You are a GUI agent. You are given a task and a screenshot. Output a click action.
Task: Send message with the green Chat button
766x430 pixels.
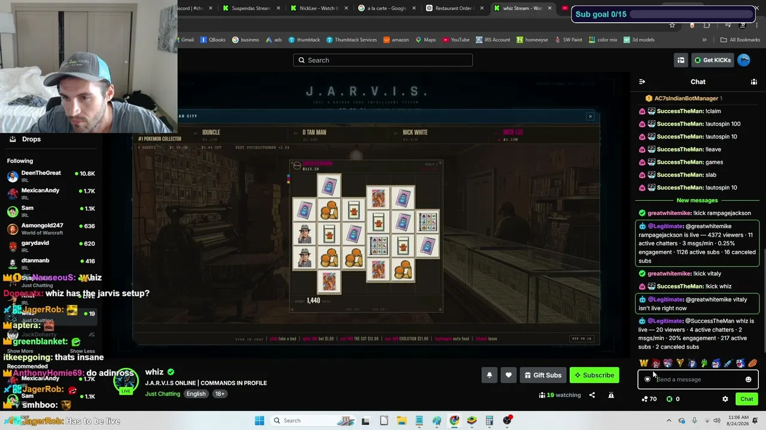pyautogui.click(x=747, y=399)
